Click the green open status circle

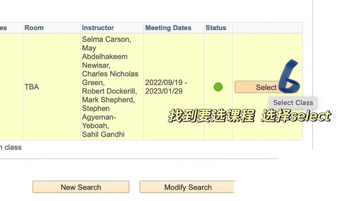click(x=218, y=87)
